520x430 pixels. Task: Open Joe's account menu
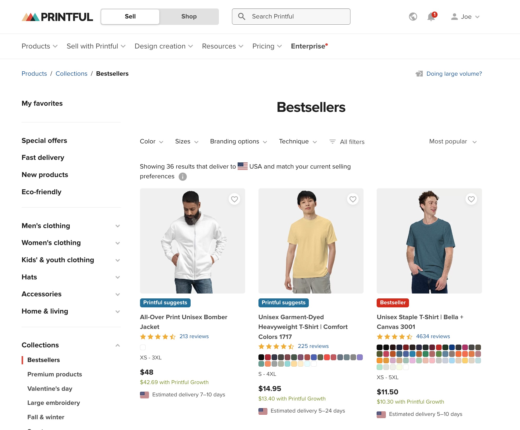[466, 16]
